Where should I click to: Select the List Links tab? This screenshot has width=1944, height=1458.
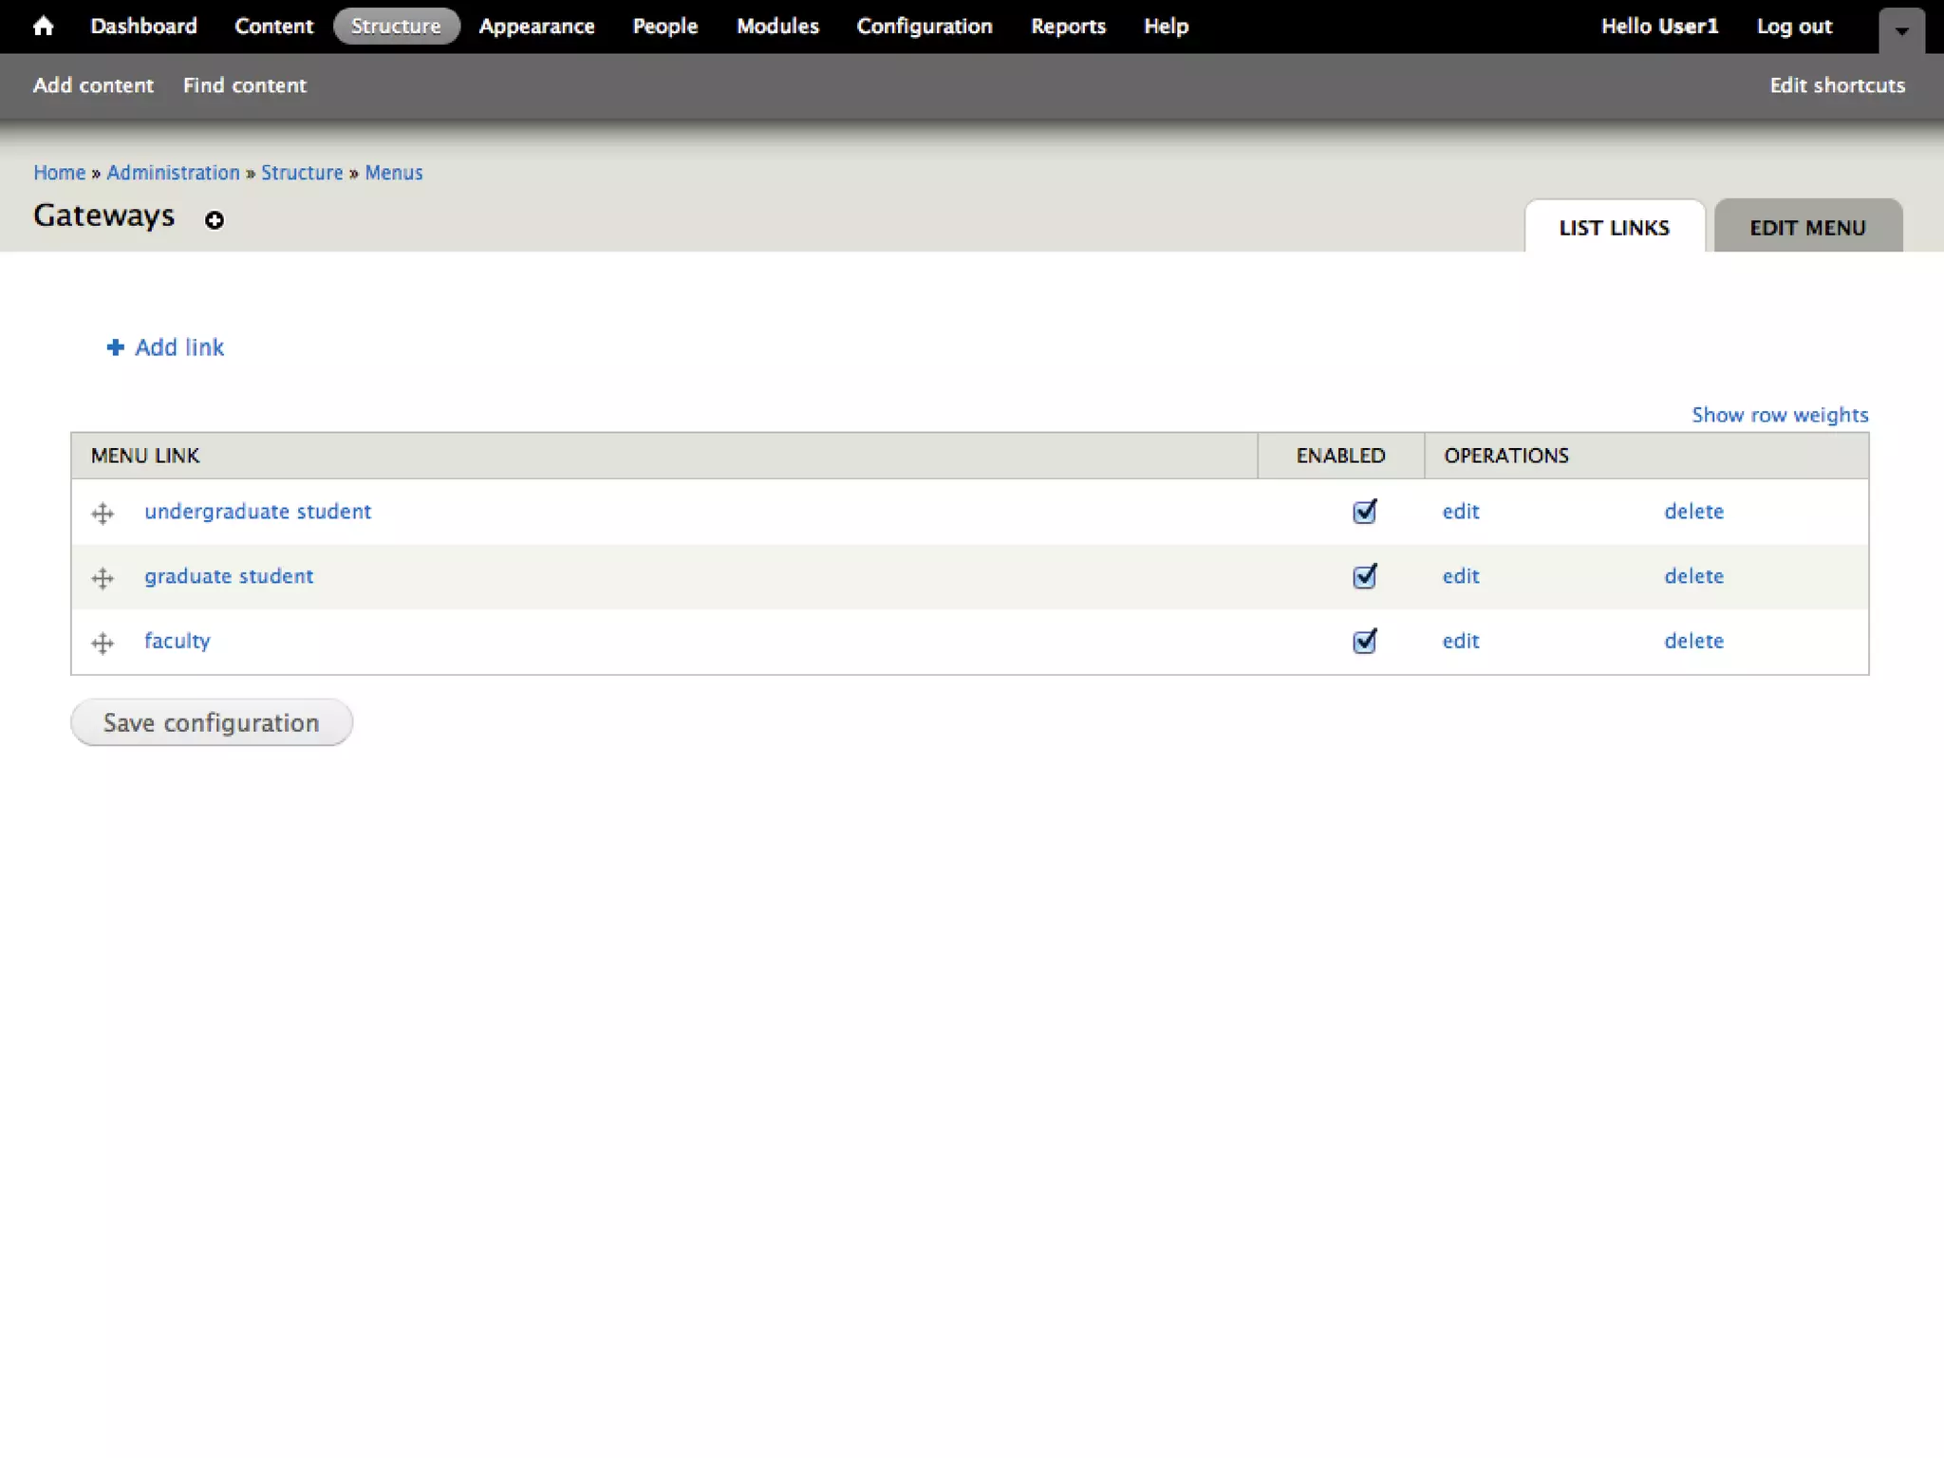pyautogui.click(x=1614, y=228)
